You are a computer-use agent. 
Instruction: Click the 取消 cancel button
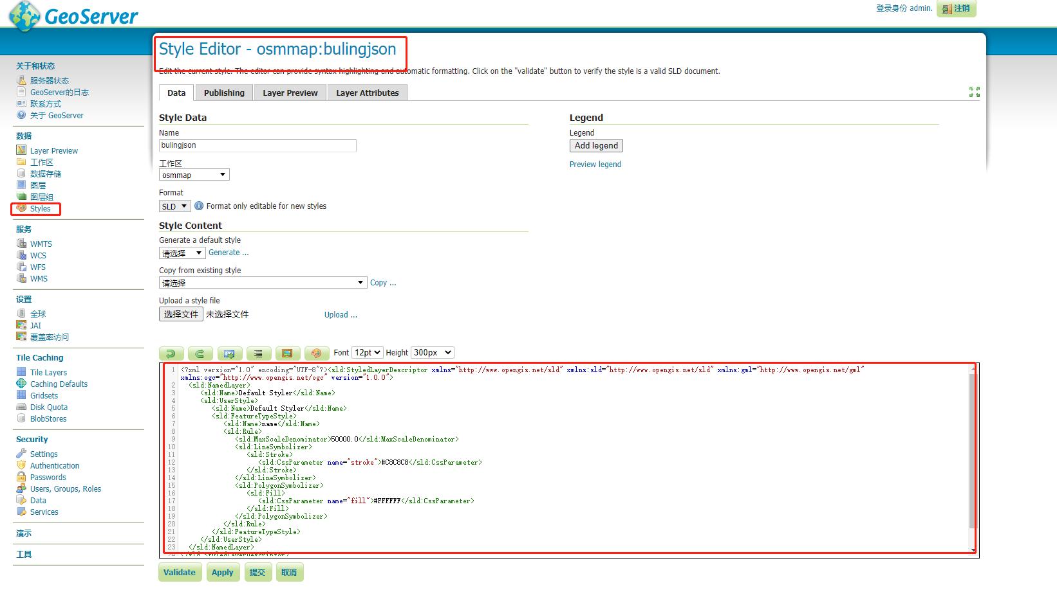coord(289,573)
